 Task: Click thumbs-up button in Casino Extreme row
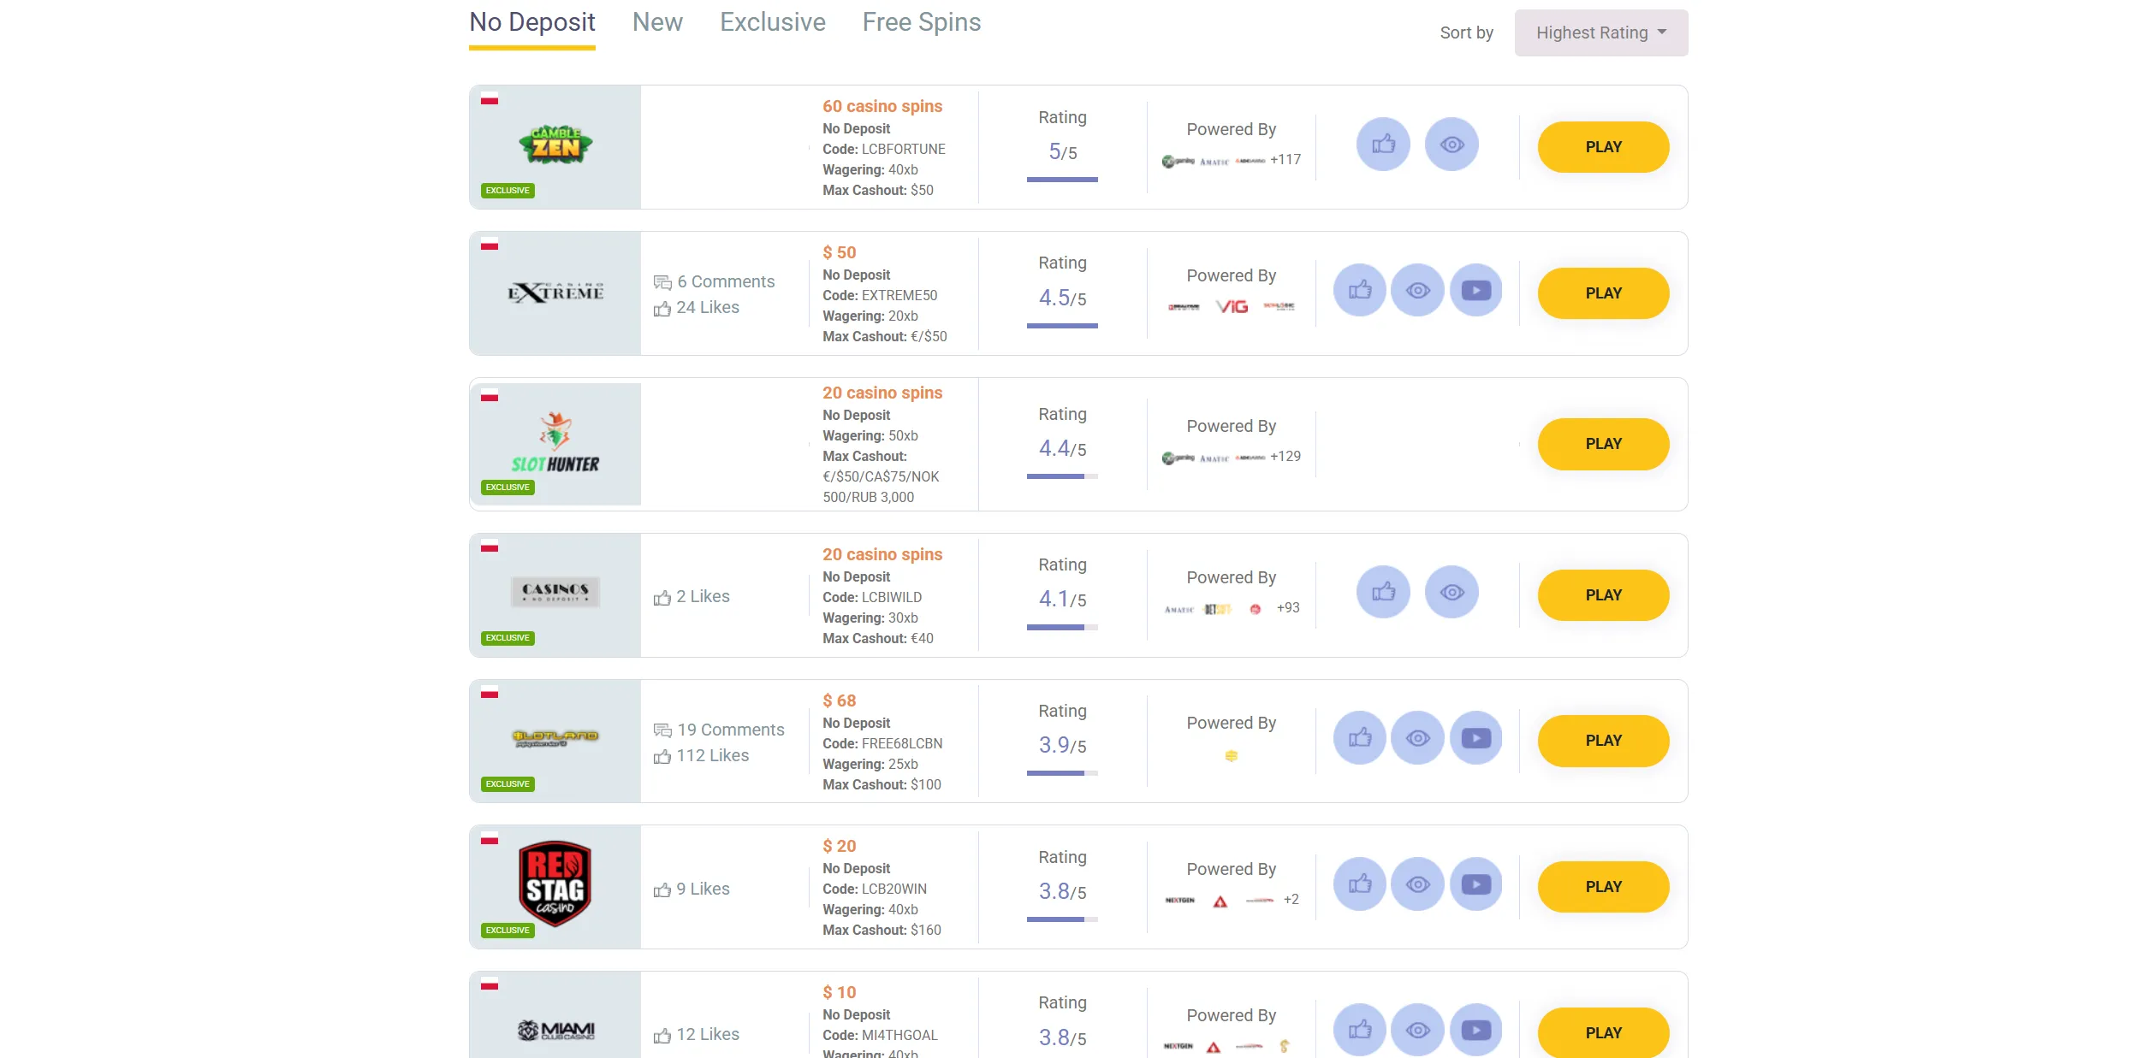pyautogui.click(x=1360, y=291)
